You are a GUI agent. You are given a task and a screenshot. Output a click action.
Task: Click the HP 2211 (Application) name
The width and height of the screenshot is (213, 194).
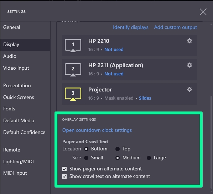(x=116, y=65)
